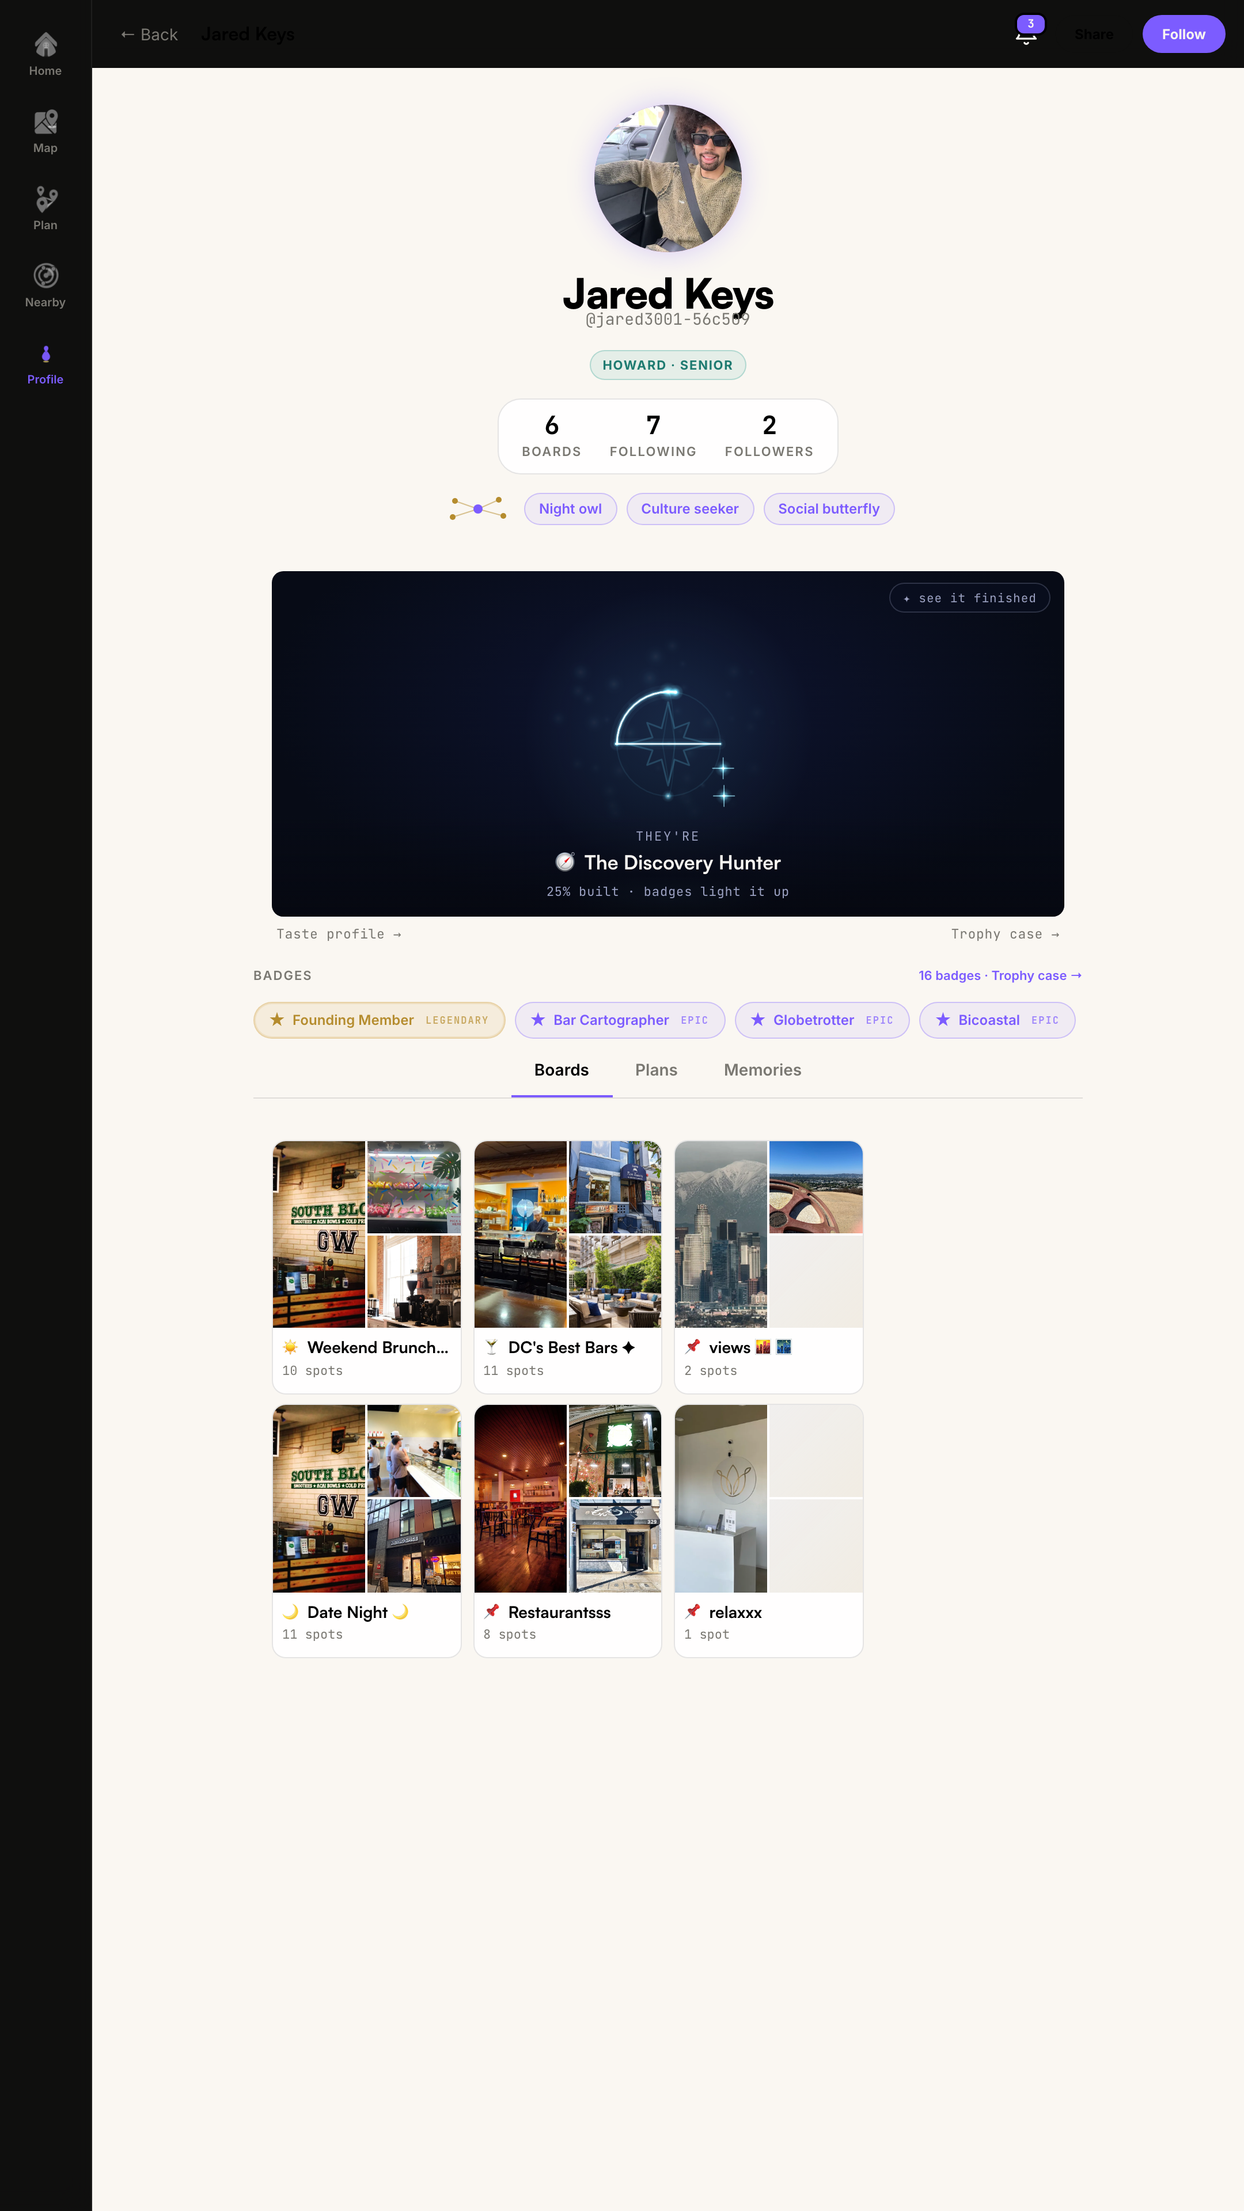The width and height of the screenshot is (1244, 2211).
Task: Open the Date Night board cover
Action: click(367, 1499)
